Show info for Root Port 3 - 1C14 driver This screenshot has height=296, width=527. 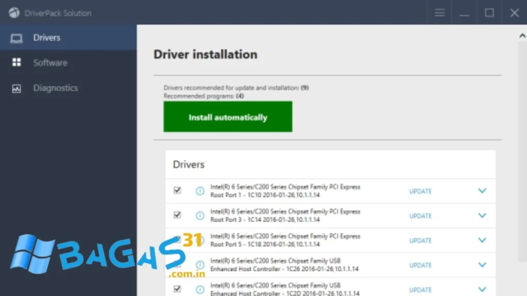(200, 215)
